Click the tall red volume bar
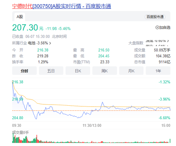Screen dimensions: 176x146 tap(37, 139)
